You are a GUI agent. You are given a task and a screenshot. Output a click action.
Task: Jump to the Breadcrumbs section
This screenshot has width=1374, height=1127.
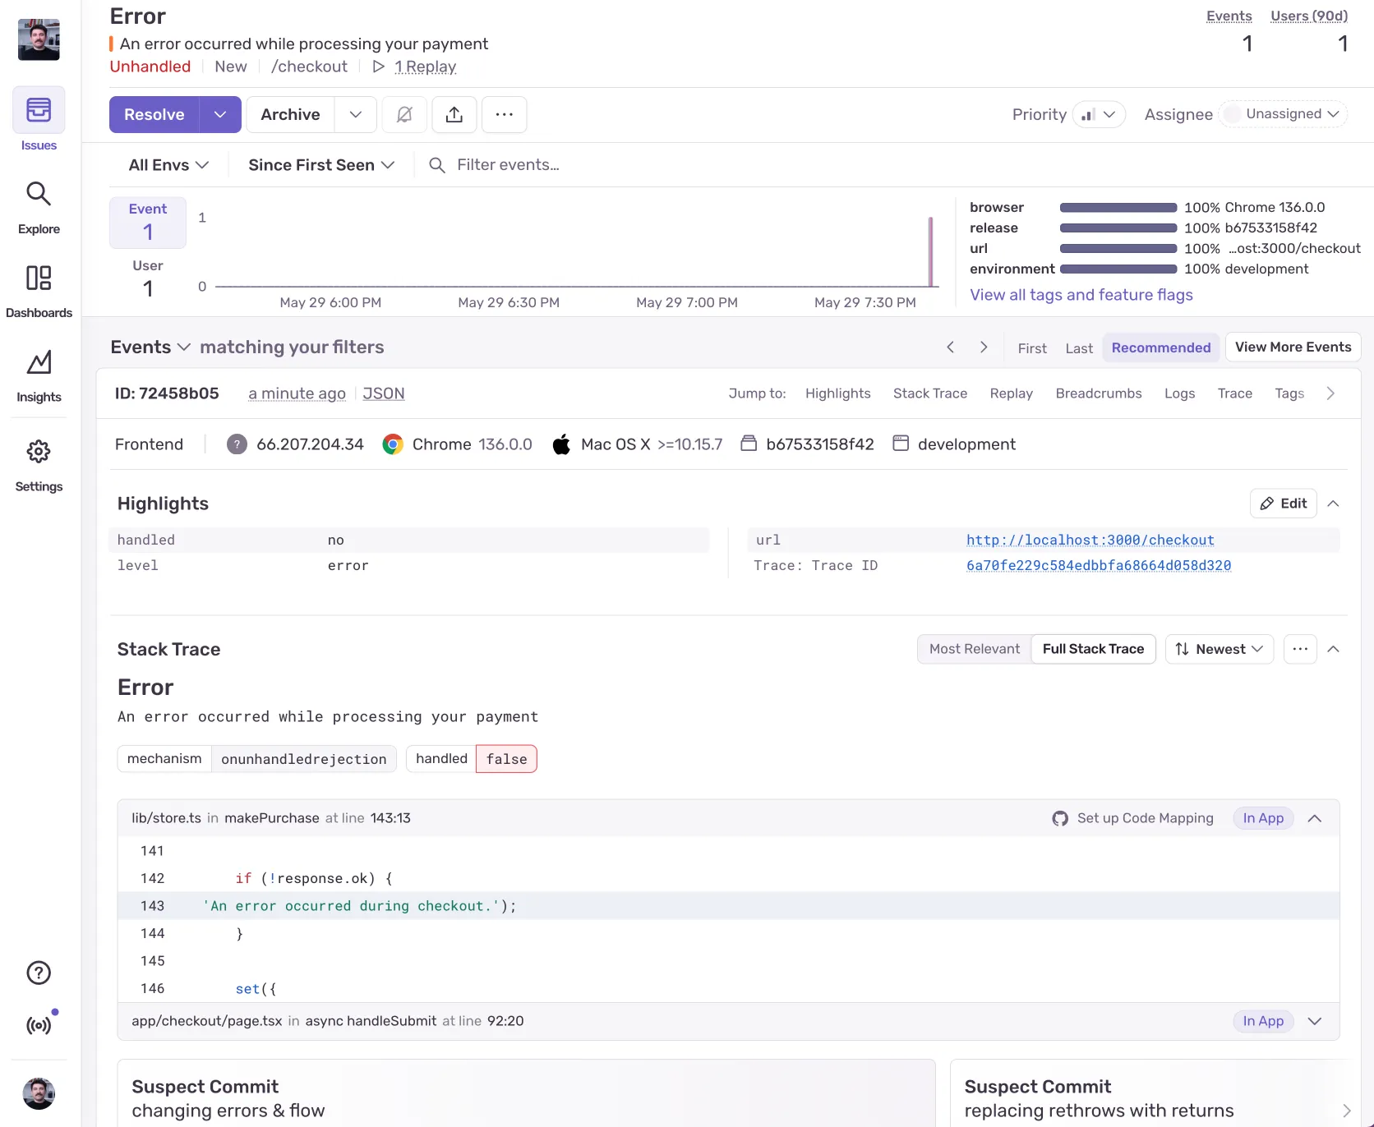(1098, 393)
